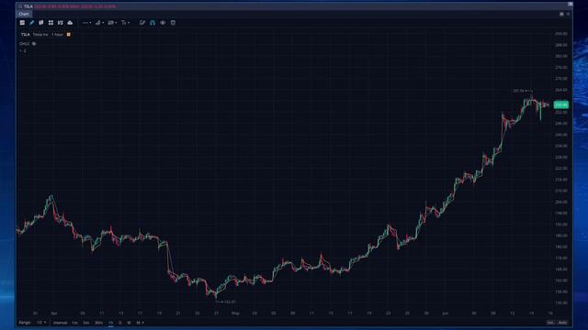Click the May label on date axis
The height and width of the screenshot is (330, 588).
(x=235, y=313)
